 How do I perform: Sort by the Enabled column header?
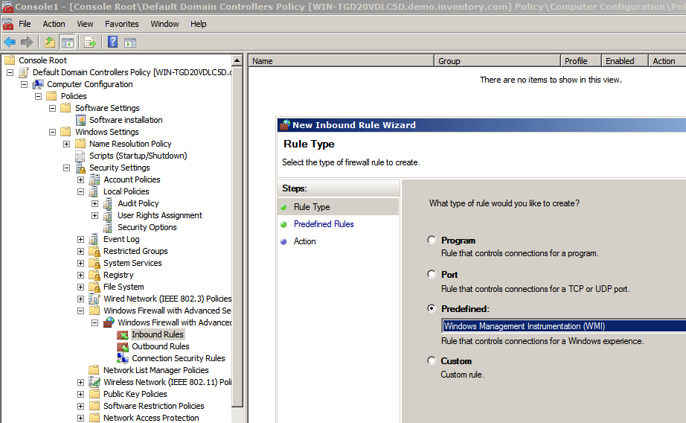(x=625, y=61)
